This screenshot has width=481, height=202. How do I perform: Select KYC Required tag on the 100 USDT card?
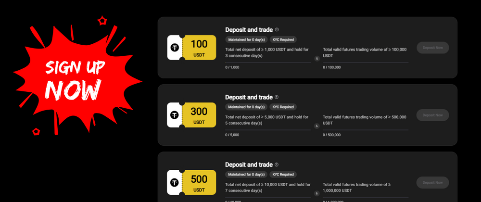click(283, 39)
